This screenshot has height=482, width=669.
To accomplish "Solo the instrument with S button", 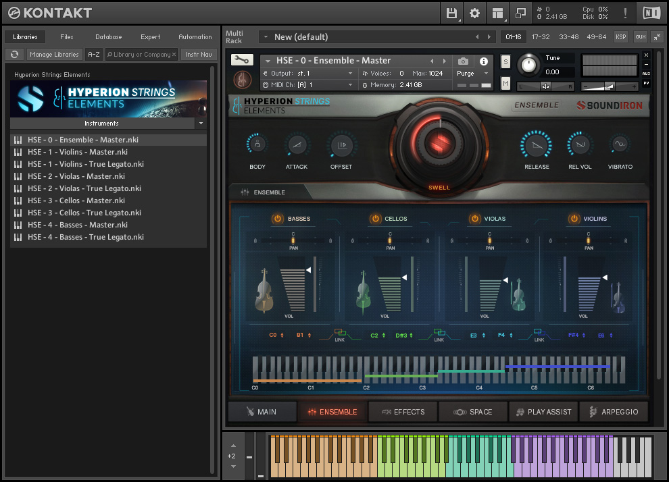I will click(505, 62).
